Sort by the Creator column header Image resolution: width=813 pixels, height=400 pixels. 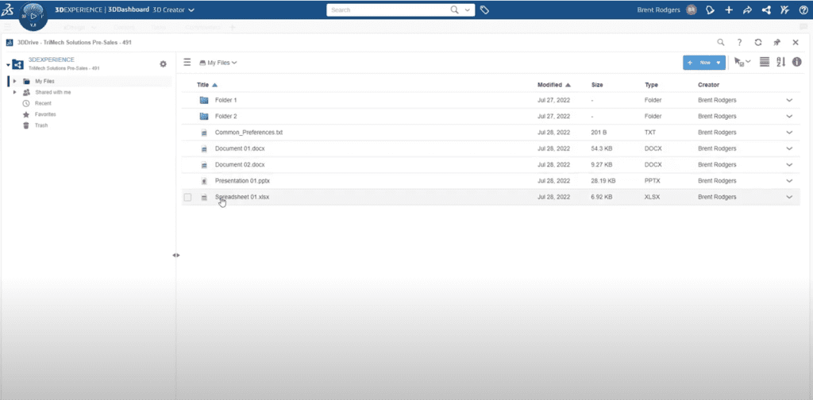pos(709,84)
